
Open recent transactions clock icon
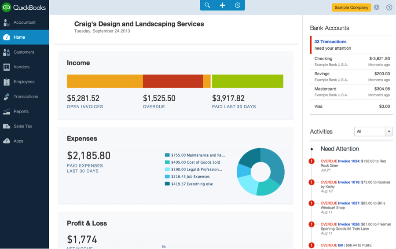tap(238, 5)
